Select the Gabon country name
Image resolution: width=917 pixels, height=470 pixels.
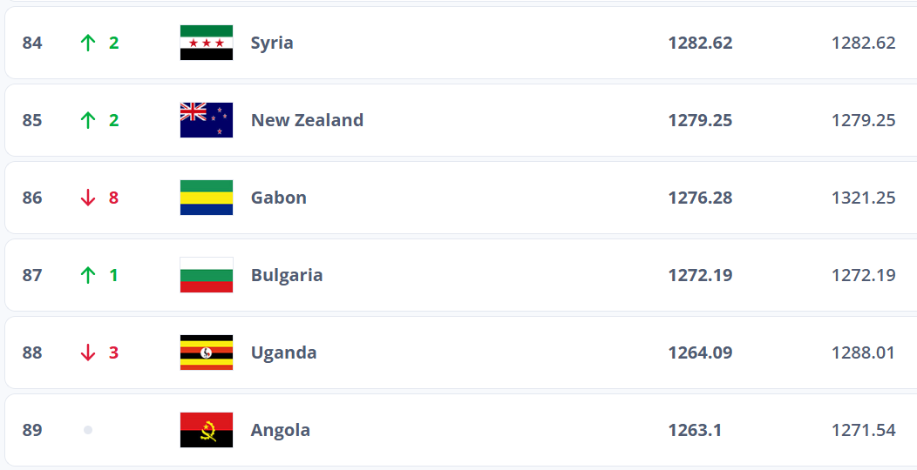pyautogui.click(x=279, y=198)
